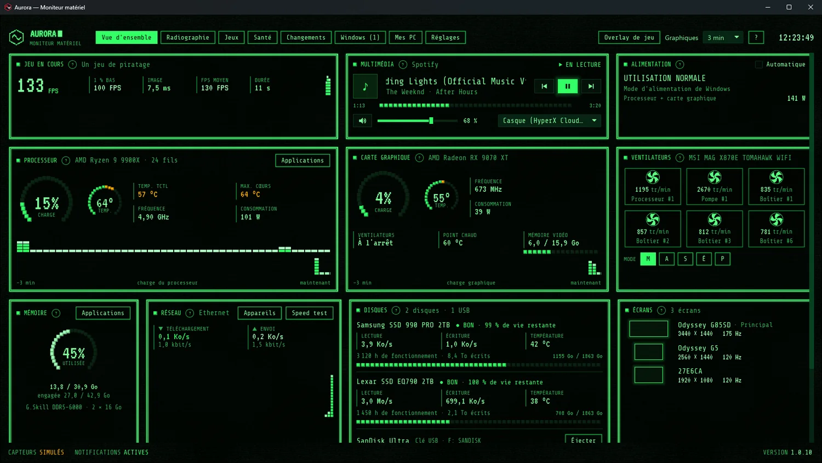
Task: Open help icon next to Multimédia
Action: pos(403,65)
